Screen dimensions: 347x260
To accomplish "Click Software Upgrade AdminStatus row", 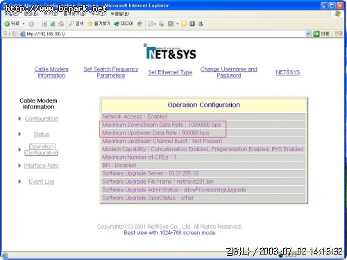I will [x=203, y=190].
